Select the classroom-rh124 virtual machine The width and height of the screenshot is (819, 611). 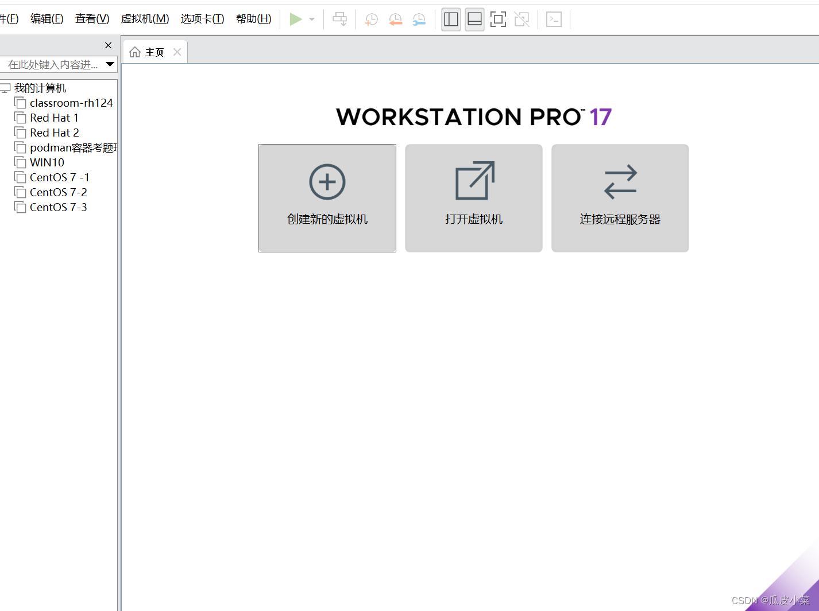[71, 103]
